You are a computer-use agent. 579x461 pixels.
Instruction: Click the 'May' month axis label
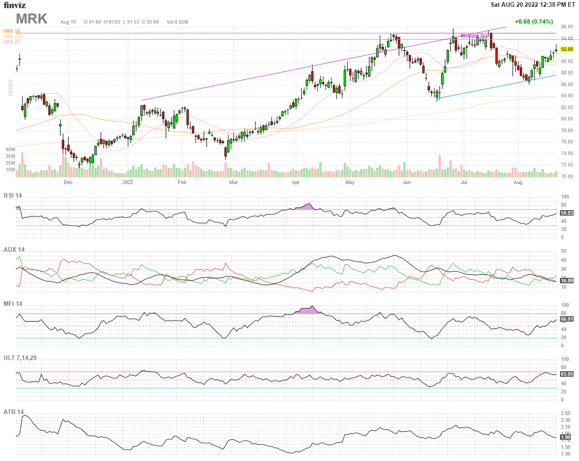coord(350,183)
